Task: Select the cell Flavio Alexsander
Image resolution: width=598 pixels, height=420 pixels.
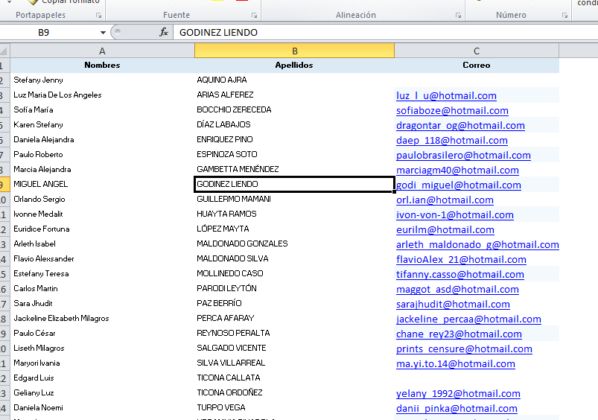Action: pyautogui.click(x=102, y=258)
